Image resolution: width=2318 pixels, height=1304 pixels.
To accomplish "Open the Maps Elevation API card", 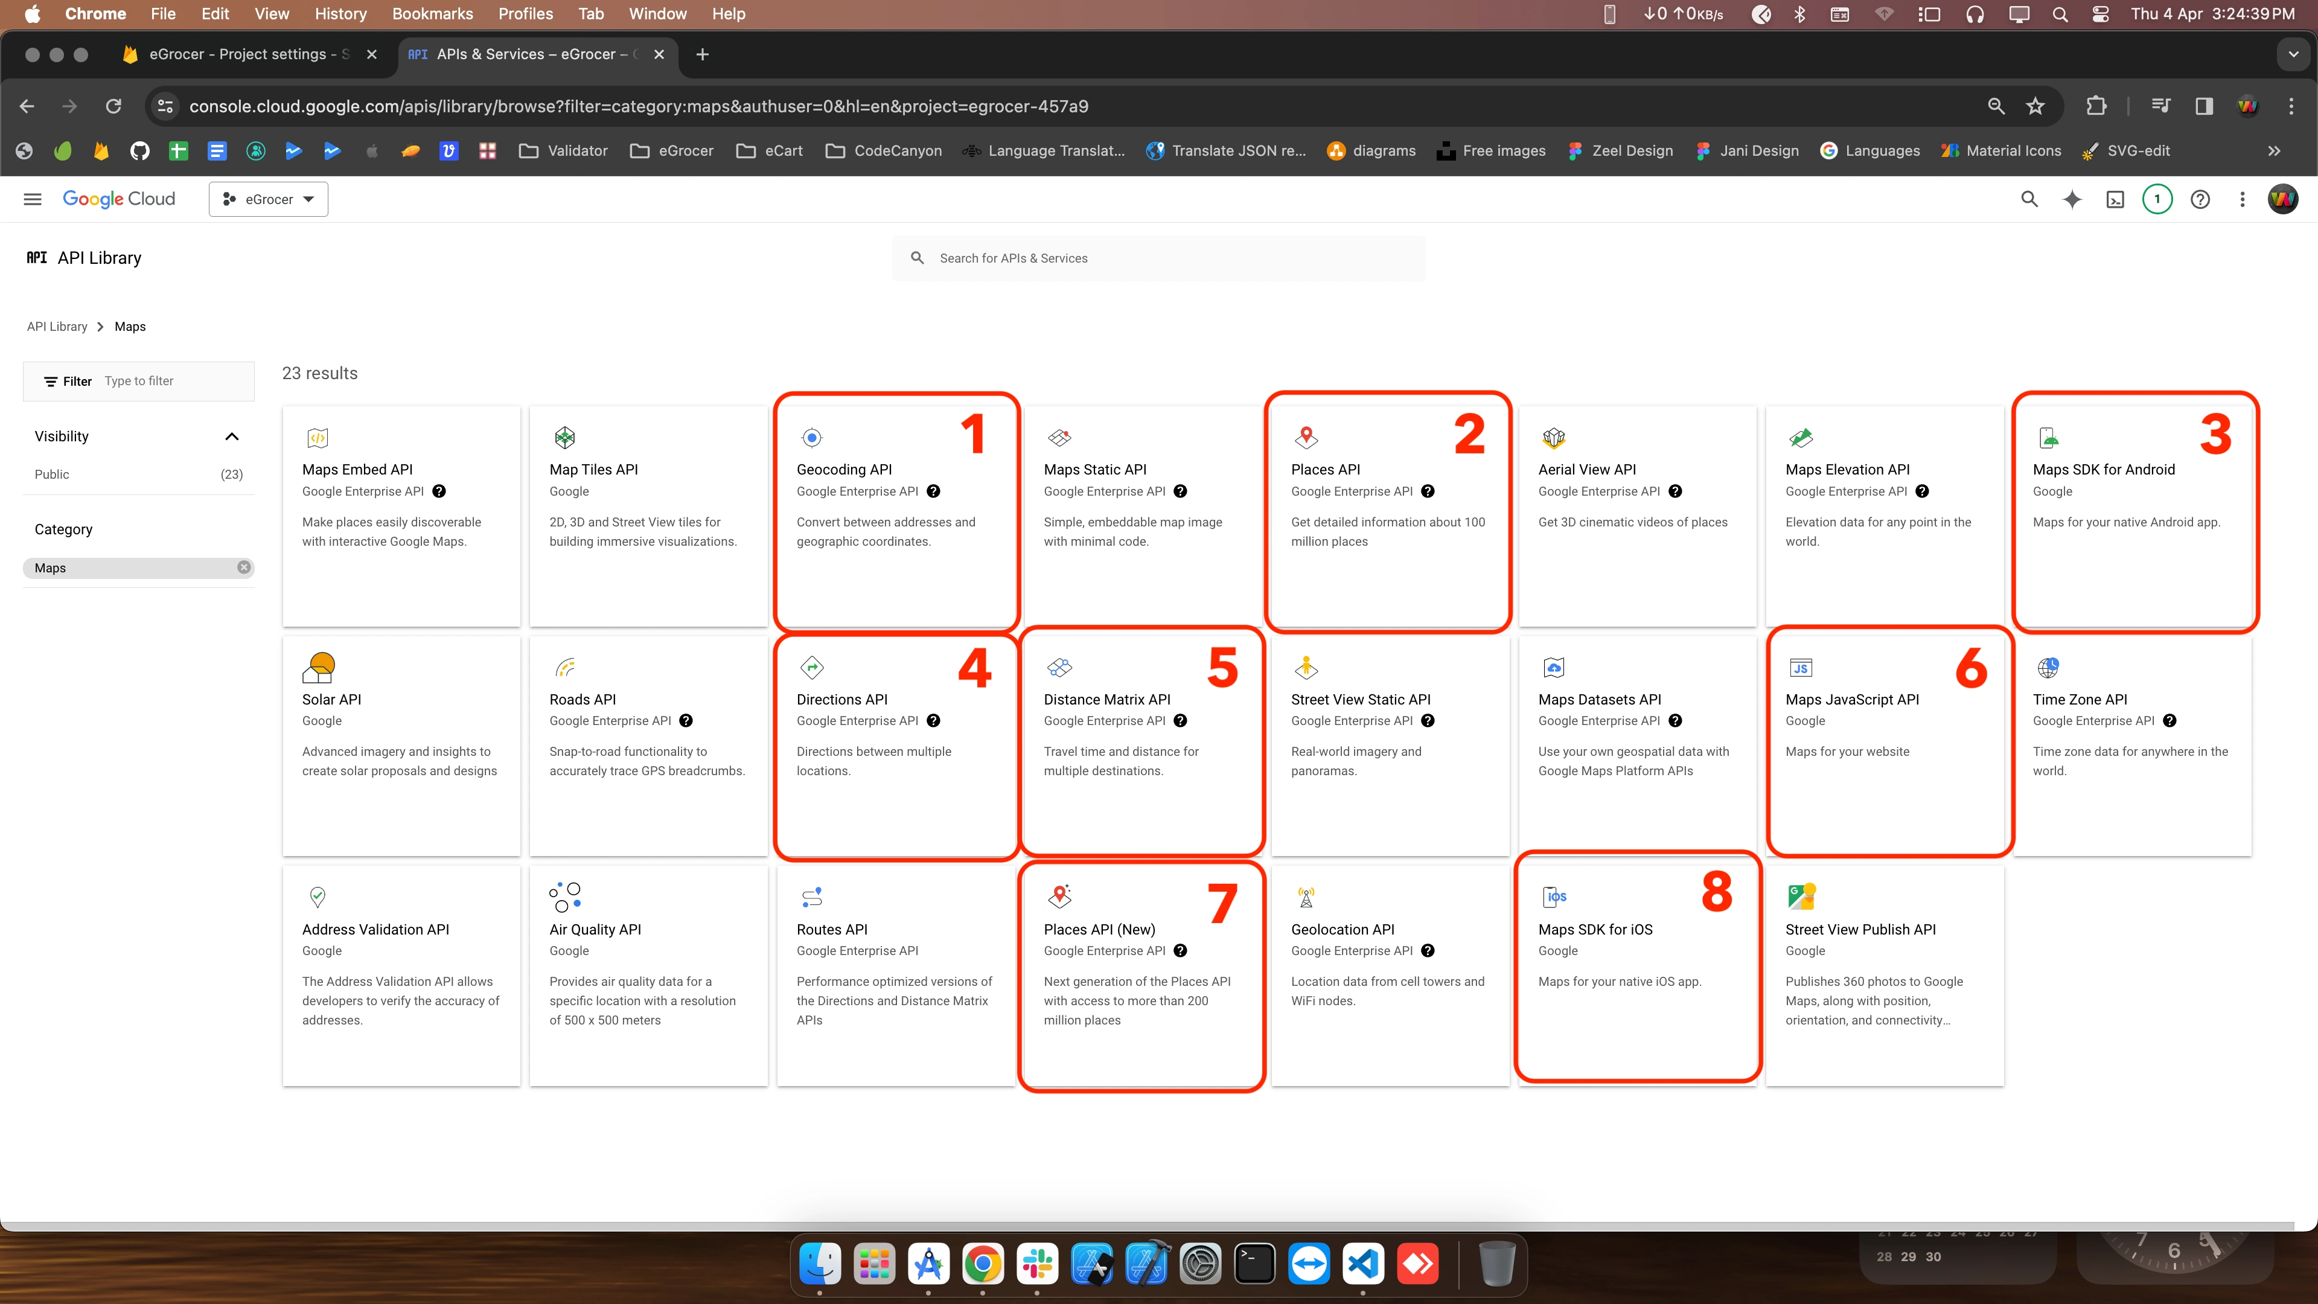I will click(1884, 516).
